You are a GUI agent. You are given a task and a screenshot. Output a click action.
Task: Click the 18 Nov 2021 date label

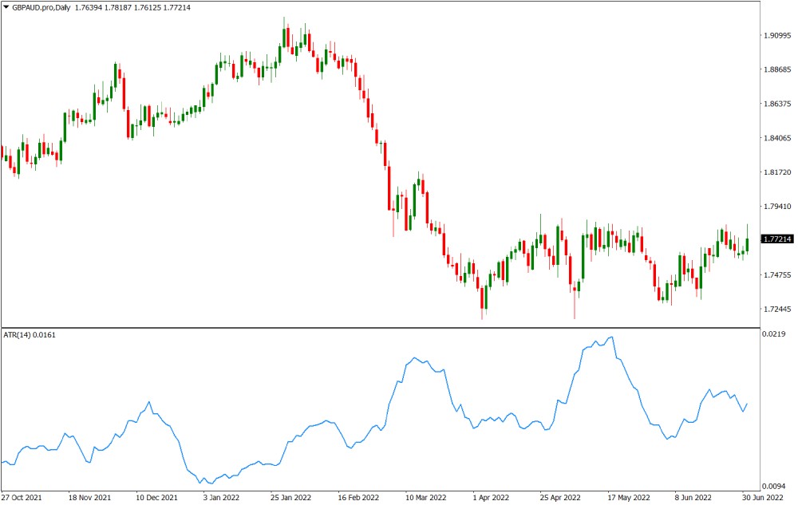point(89,497)
